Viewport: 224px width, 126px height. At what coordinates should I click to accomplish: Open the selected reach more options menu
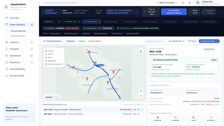(218, 49)
